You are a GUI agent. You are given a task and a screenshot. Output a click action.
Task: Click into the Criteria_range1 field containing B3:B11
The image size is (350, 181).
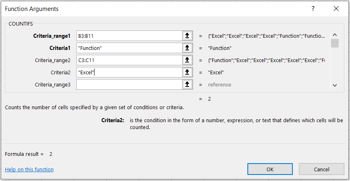pos(129,36)
